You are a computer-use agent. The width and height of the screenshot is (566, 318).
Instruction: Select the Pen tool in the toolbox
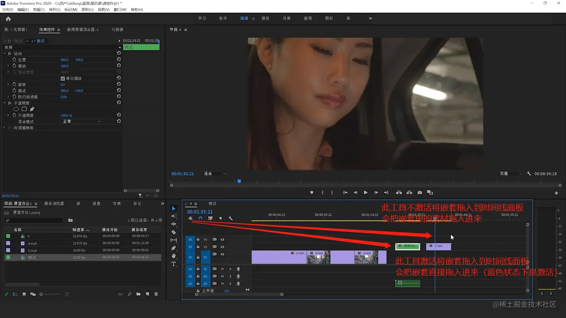[174, 248]
